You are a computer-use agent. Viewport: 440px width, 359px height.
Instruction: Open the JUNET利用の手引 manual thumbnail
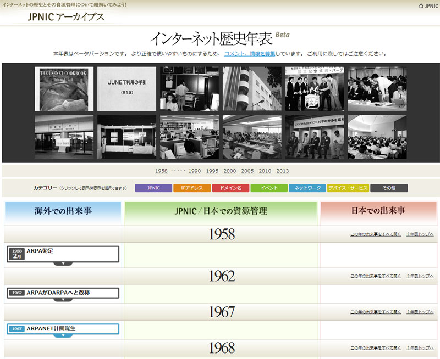point(126,88)
